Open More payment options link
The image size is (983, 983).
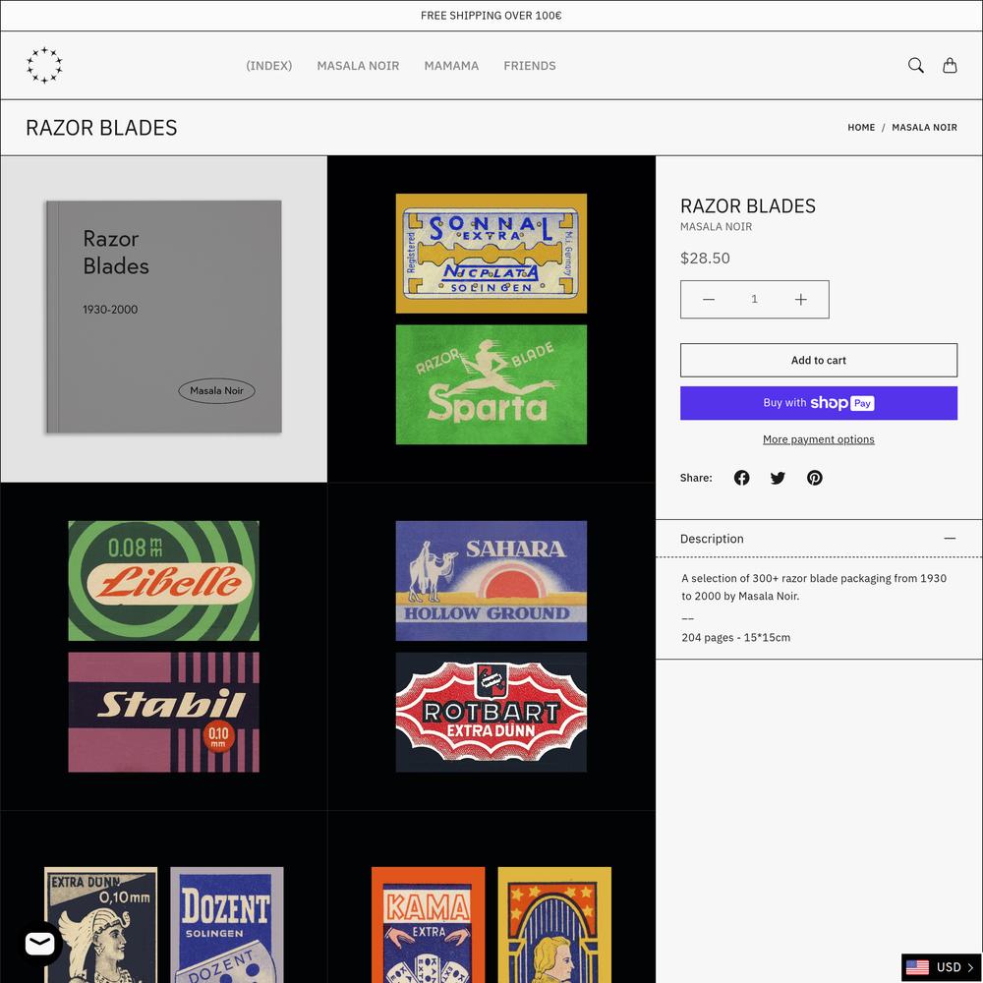(819, 439)
